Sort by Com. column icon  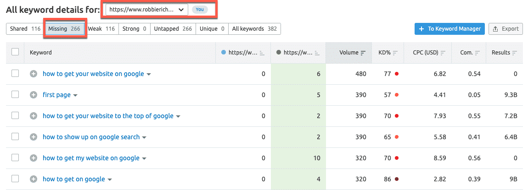point(477,53)
